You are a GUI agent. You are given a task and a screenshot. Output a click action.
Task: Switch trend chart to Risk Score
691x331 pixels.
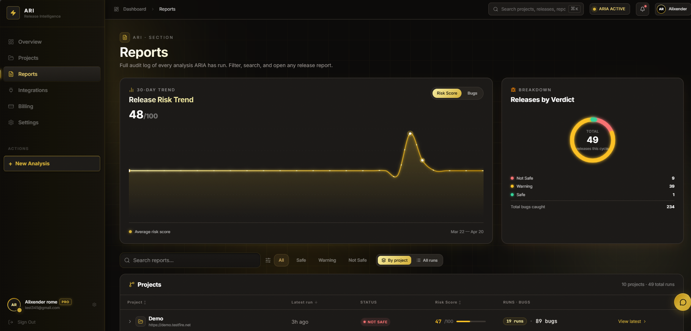[x=447, y=93]
